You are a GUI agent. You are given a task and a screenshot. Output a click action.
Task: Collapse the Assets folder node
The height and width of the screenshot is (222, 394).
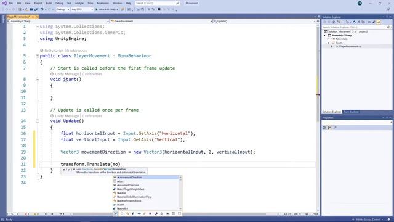[x=328, y=43]
